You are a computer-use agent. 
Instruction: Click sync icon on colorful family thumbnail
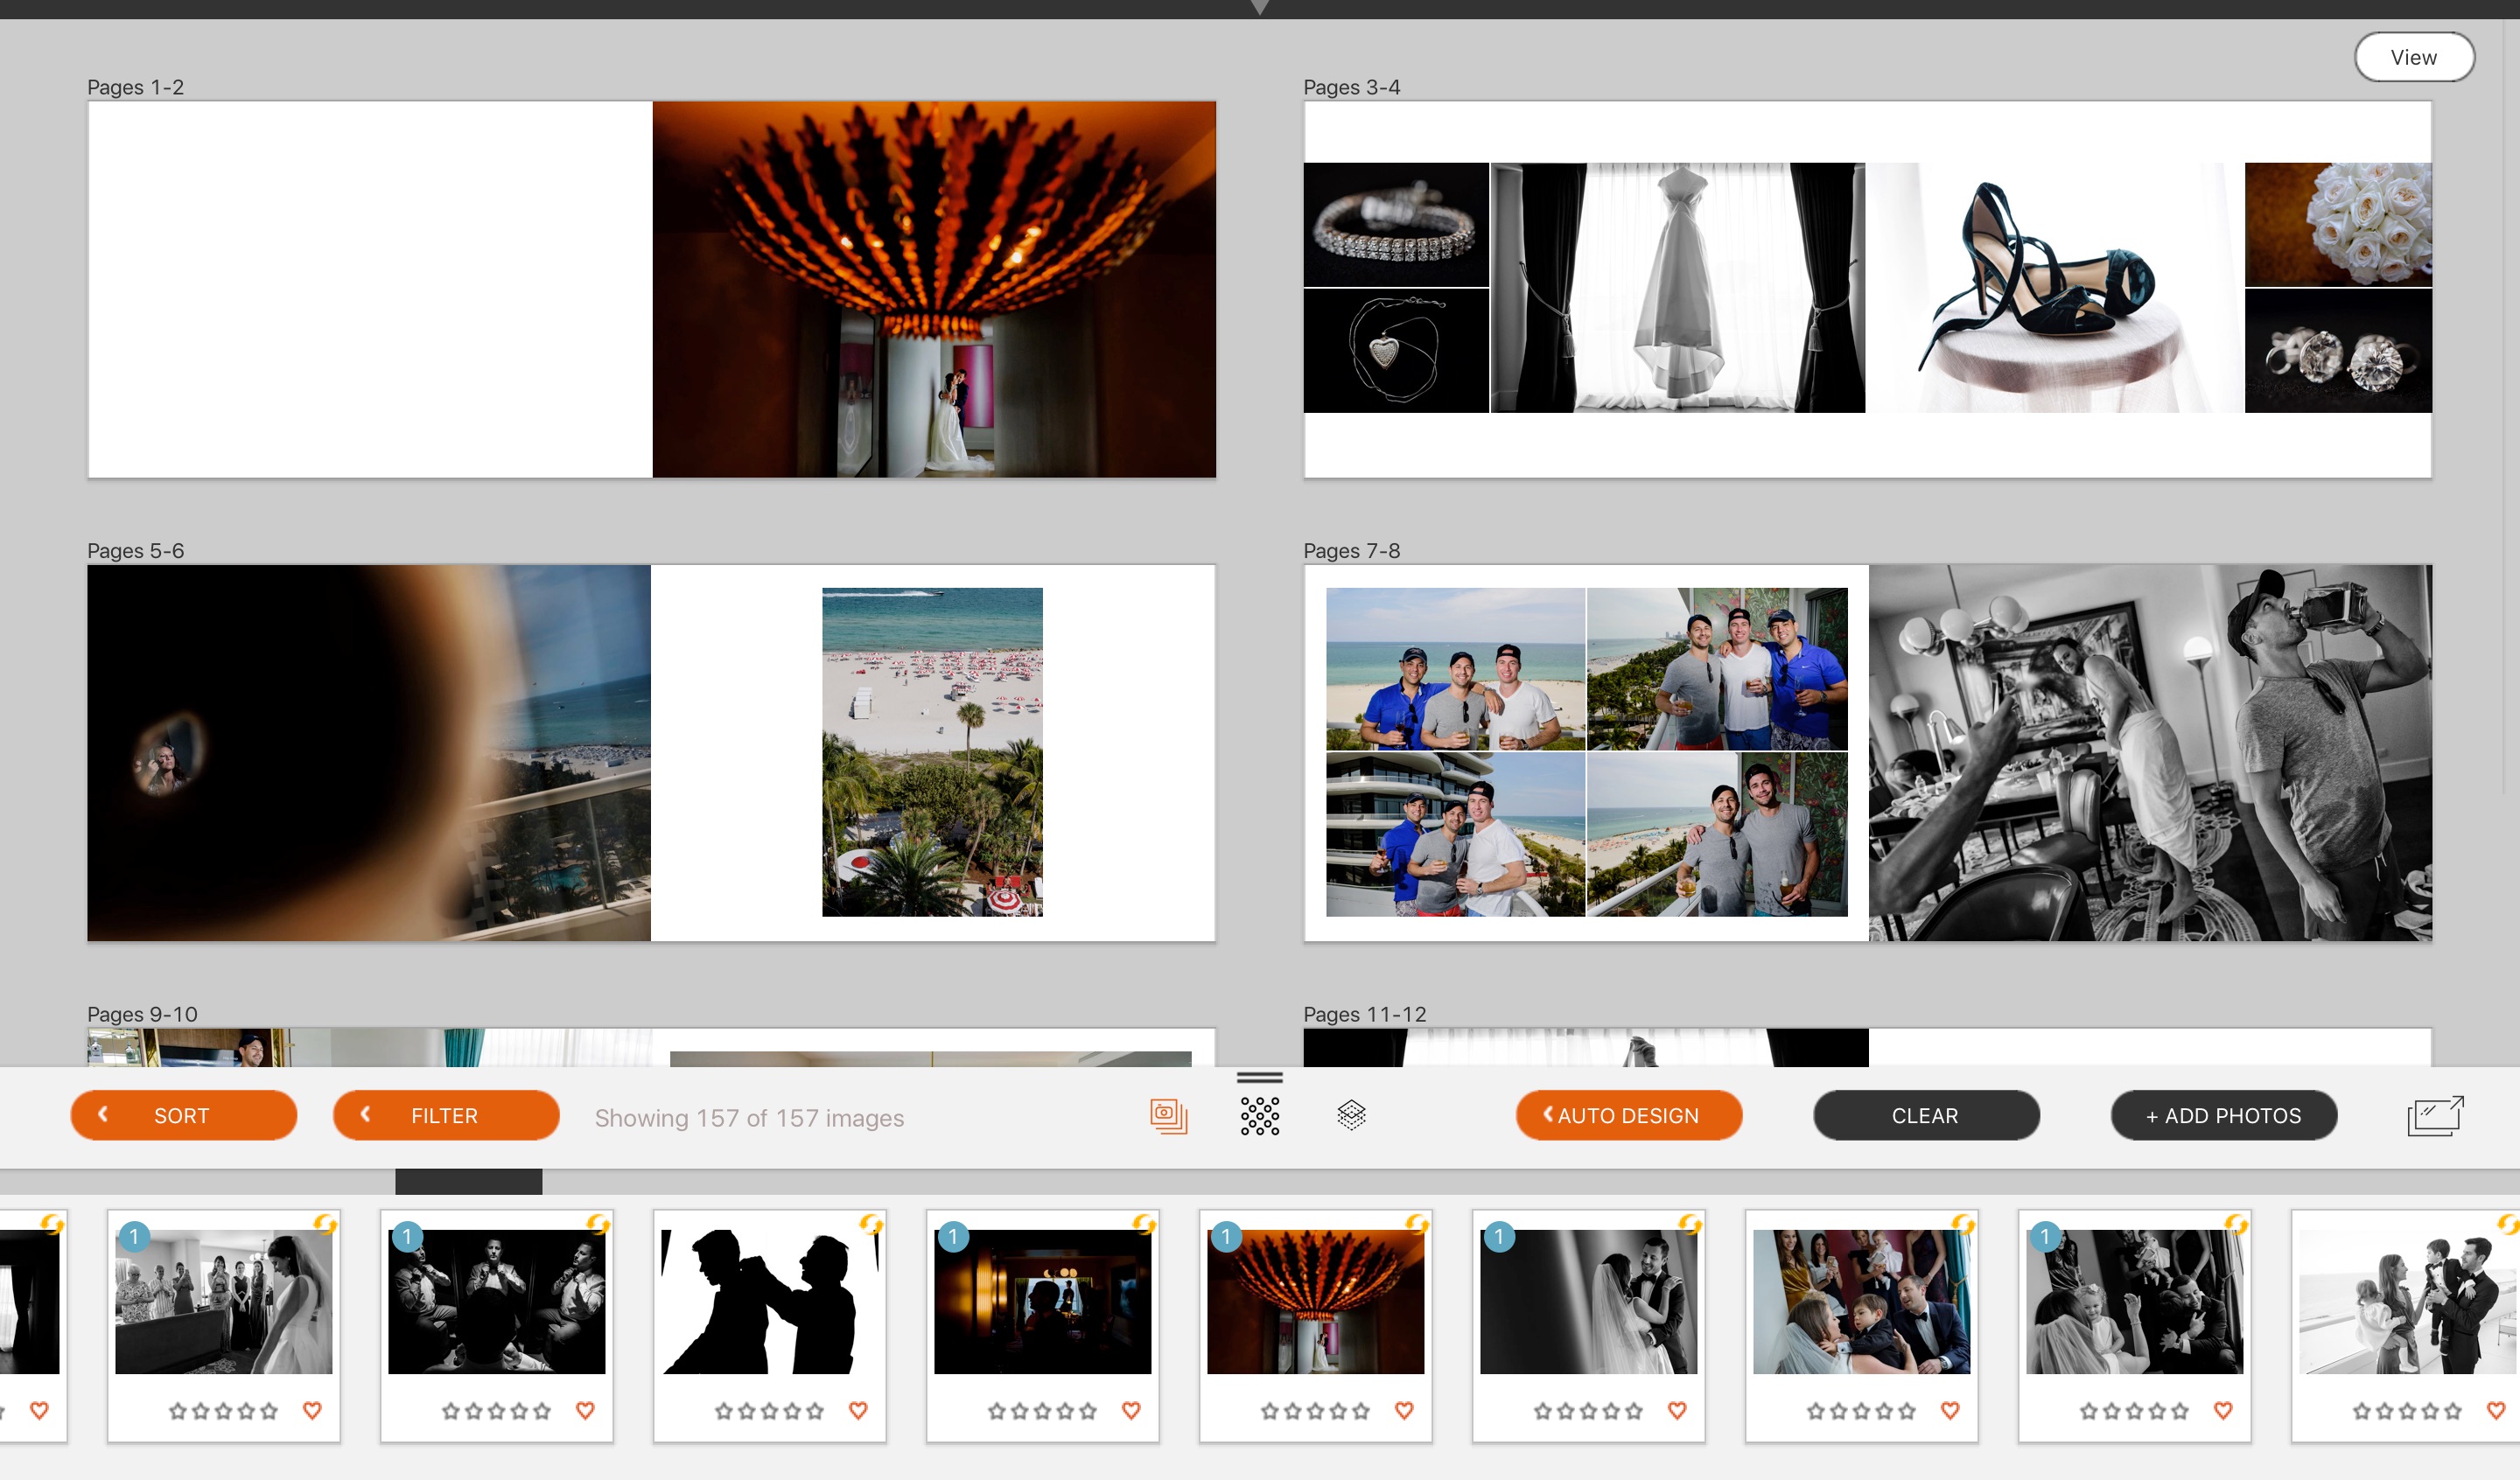[1963, 1224]
